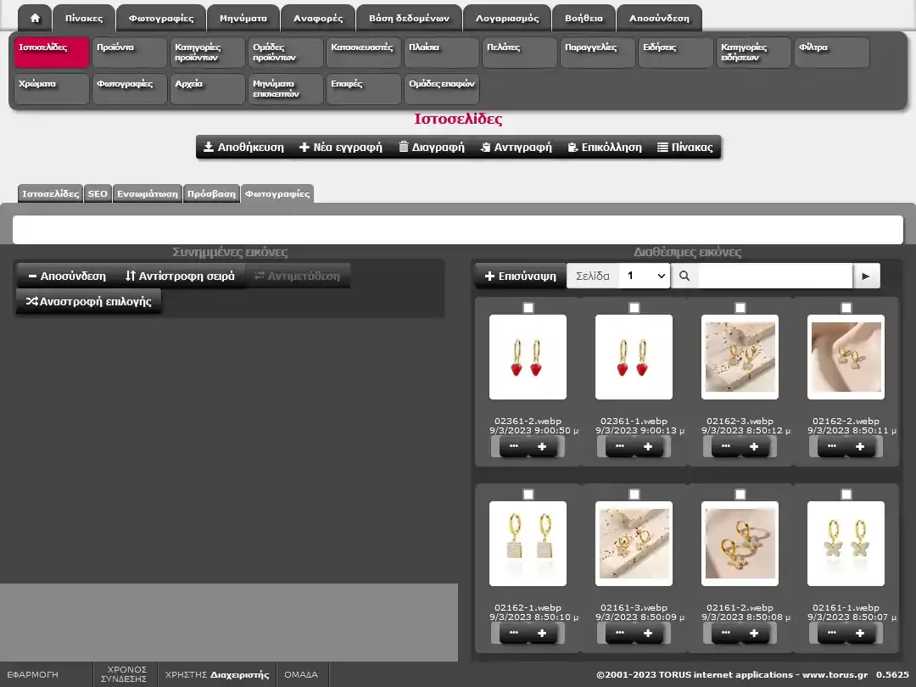916x687 pixels.
Task: Check the box above 02161-3.webp image
Action: click(634, 494)
